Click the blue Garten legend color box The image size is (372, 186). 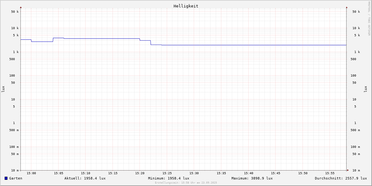6,178
